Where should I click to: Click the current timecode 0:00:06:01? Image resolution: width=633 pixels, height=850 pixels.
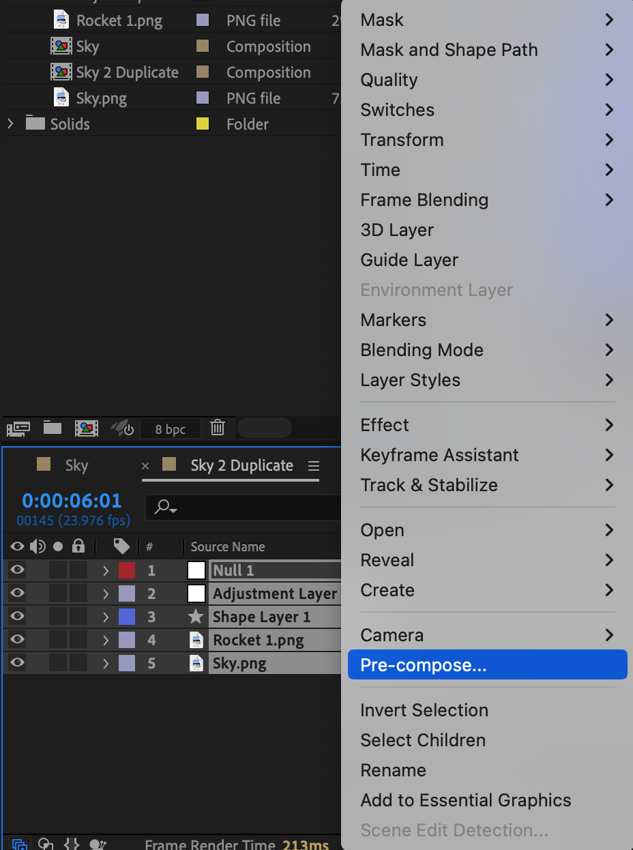[72, 501]
